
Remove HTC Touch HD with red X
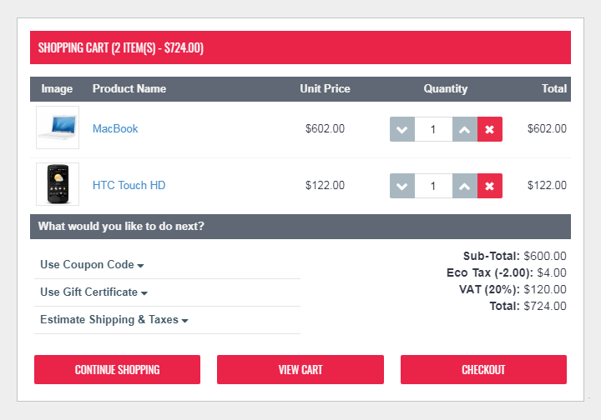click(489, 186)
